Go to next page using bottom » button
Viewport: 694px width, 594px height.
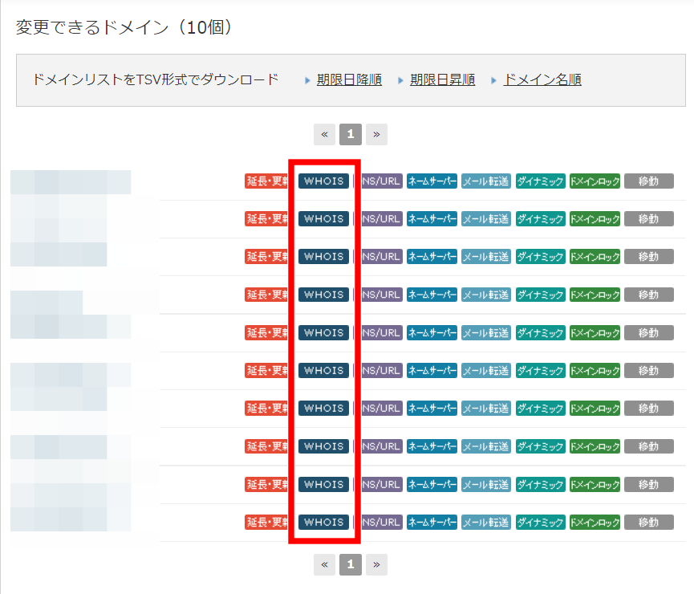[x=376, y=565]
